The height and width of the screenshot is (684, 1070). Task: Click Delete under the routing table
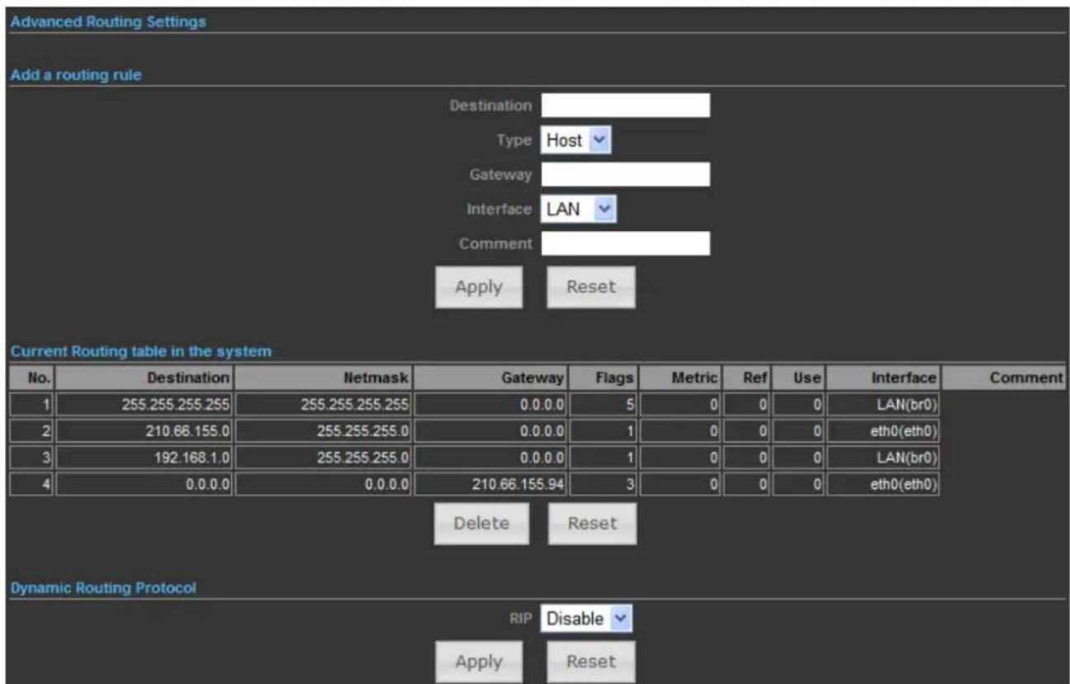tap(482, 523)
